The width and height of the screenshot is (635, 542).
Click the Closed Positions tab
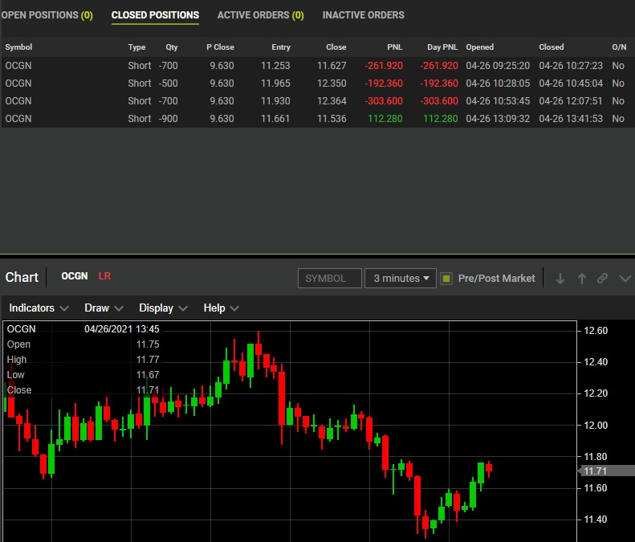coord(155,15)
